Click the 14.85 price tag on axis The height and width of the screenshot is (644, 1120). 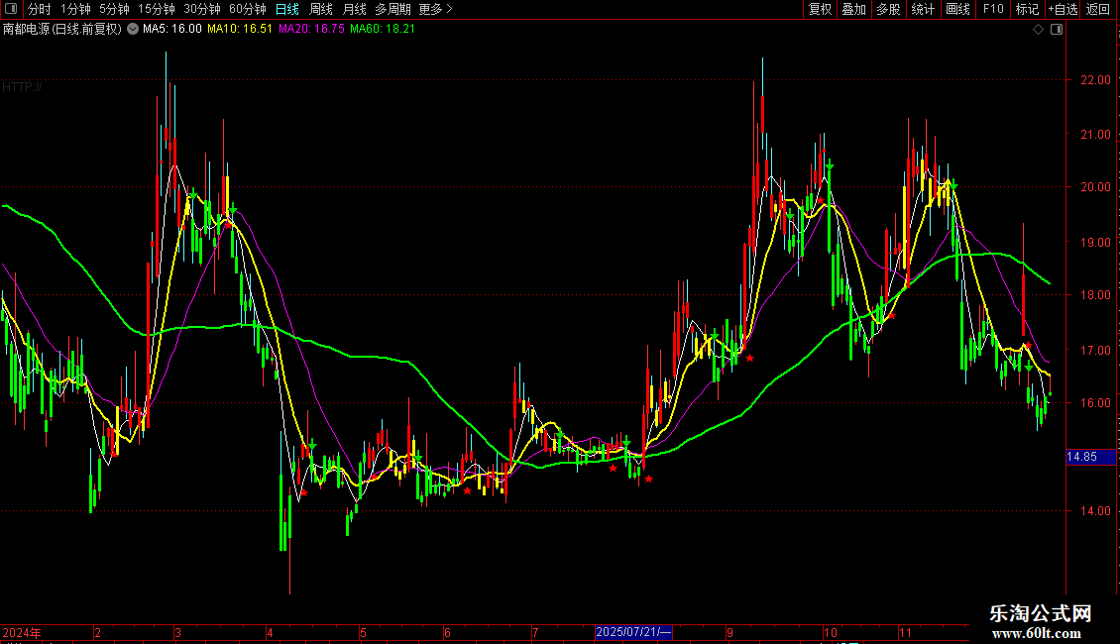click(1081, 457)
